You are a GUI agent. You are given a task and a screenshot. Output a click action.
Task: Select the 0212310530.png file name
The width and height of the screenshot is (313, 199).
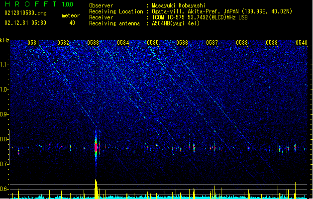point(25,13)
